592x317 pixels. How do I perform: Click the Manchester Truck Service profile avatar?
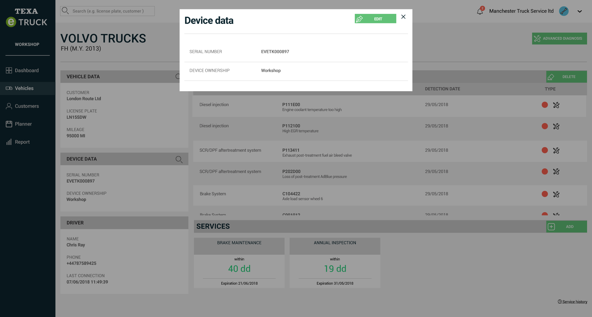click(564, 11)
